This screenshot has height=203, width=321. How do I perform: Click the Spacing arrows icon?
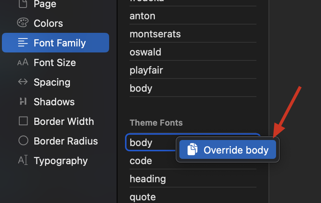[x=23, y=82]
